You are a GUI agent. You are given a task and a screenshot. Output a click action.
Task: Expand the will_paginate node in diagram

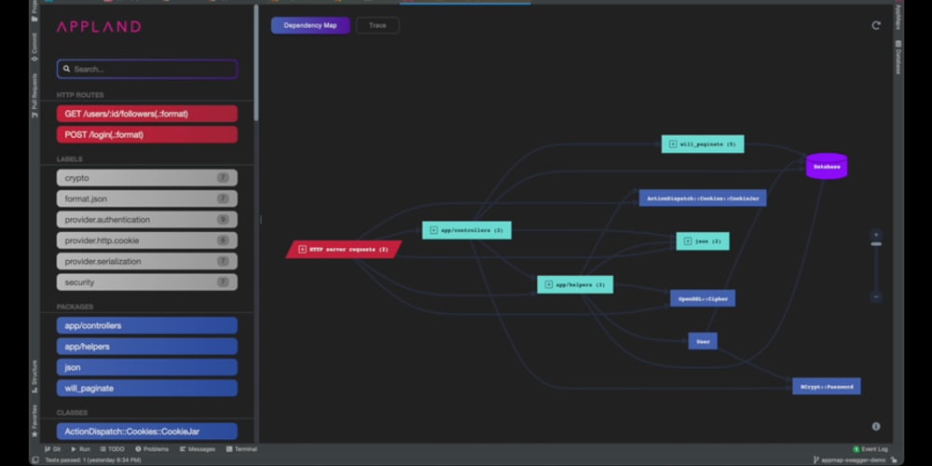[673, 144]
